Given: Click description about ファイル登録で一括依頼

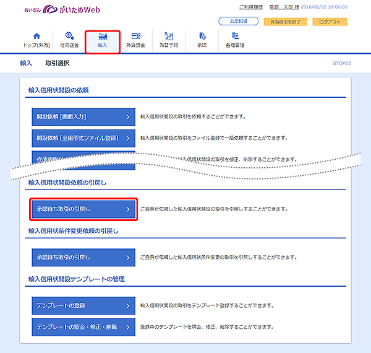Looking at the screenshot, I should [x=214, y=138].
